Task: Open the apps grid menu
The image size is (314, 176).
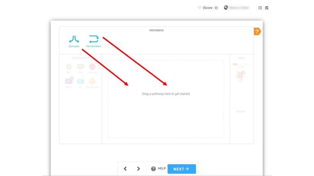Action: tap(260, 8)
